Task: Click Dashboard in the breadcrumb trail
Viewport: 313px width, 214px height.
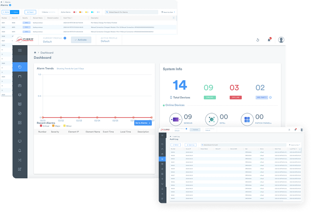Action: tap(47, 53)
